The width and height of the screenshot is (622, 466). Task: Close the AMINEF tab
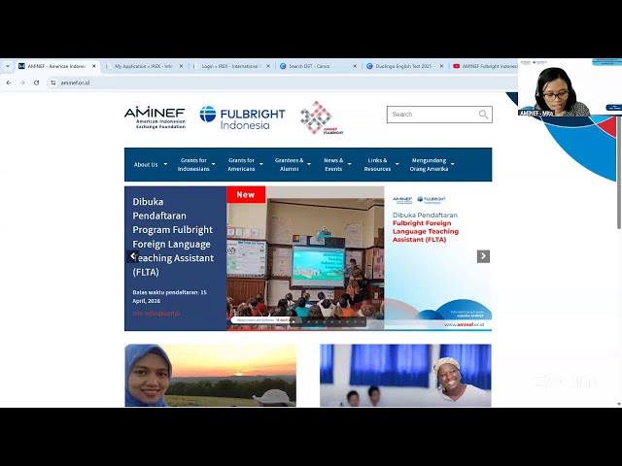(x=94, y=66)
